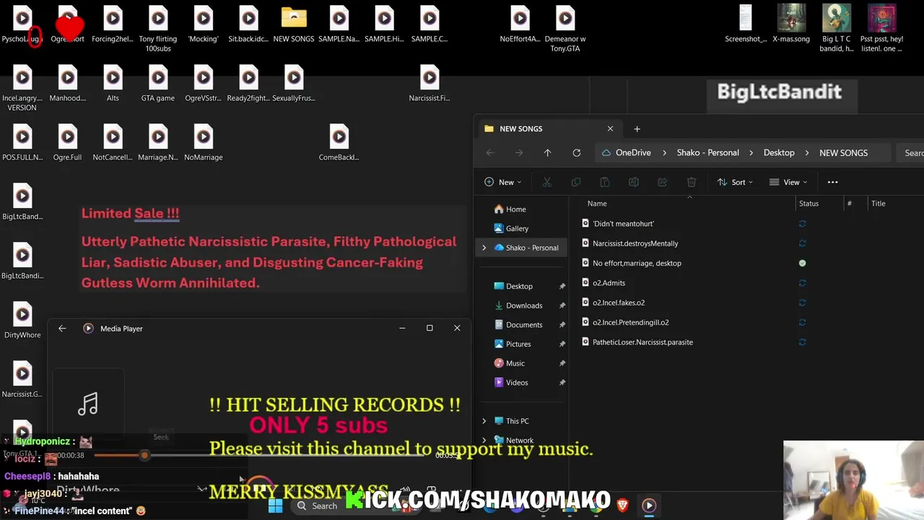Select the 'Mocking' desktop media file
The width and height of the screenshot is (924, 520).
coord(204,25)
